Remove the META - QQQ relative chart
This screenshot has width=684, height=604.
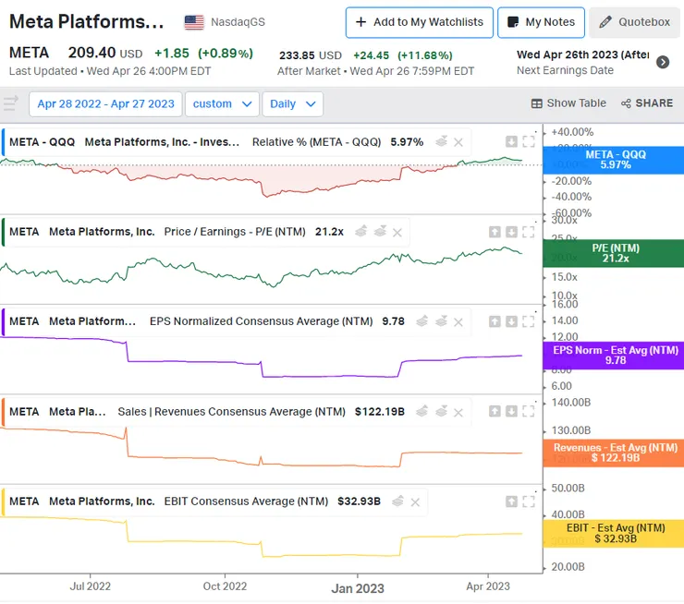458,142
